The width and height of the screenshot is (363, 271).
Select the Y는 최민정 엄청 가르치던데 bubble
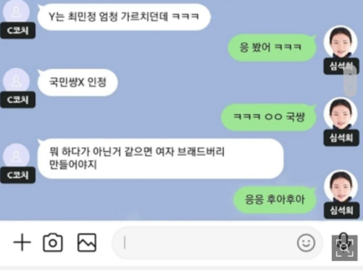coord(124,17)
